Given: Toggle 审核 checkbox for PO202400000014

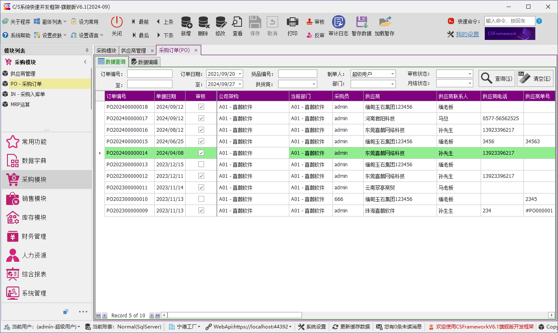Looking at the screenshot, I should pos(201,153).
